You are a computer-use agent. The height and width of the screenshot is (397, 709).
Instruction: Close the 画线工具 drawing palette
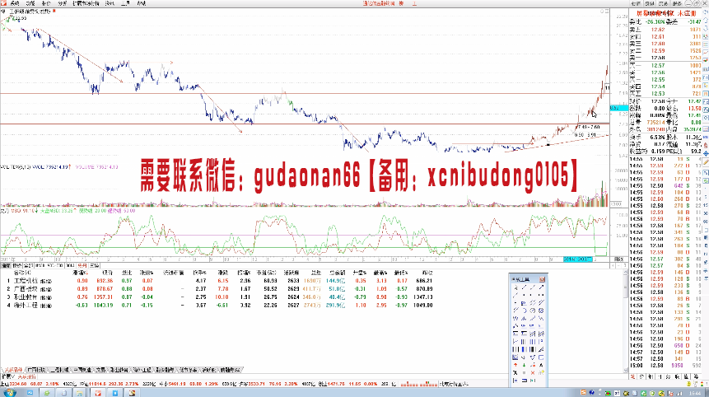click(542, 279)
